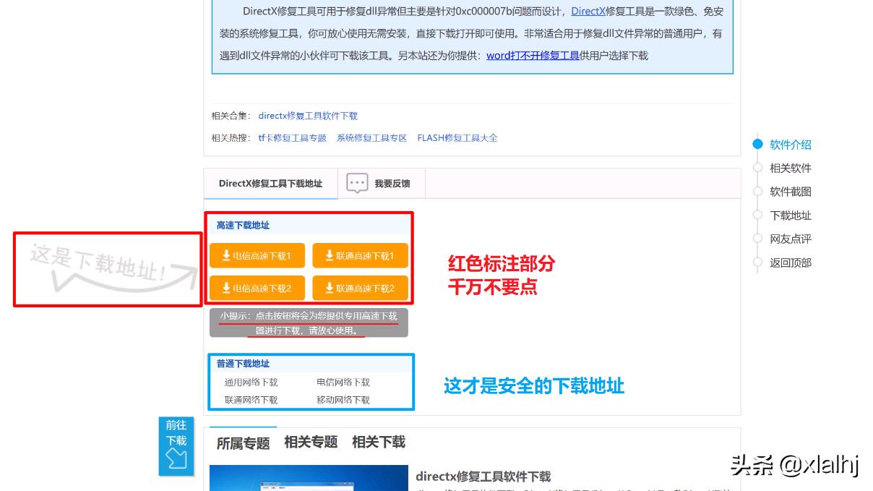
Task: Switch to 相关专题 tab
Action: click(x=309, y=442)
